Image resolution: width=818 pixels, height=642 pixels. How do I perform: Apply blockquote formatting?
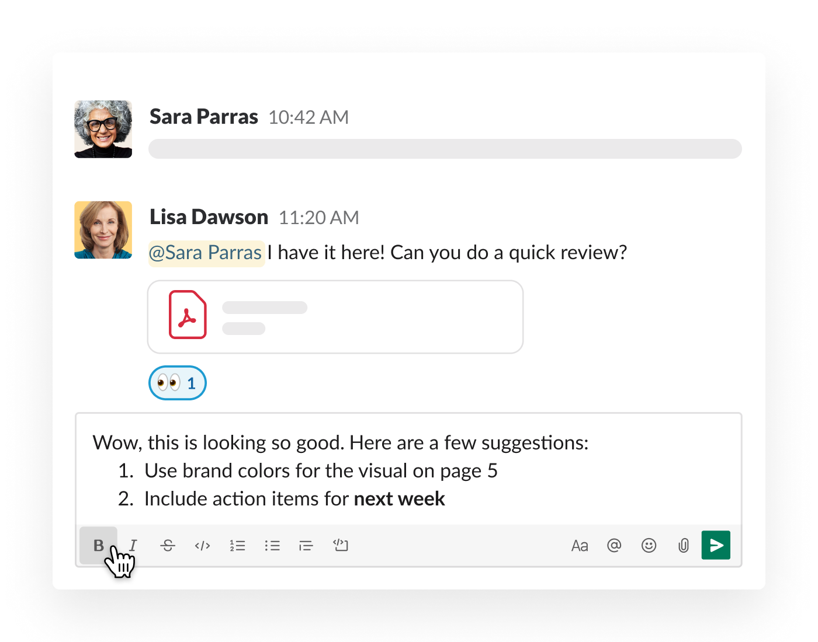click(x=306, y=546)
